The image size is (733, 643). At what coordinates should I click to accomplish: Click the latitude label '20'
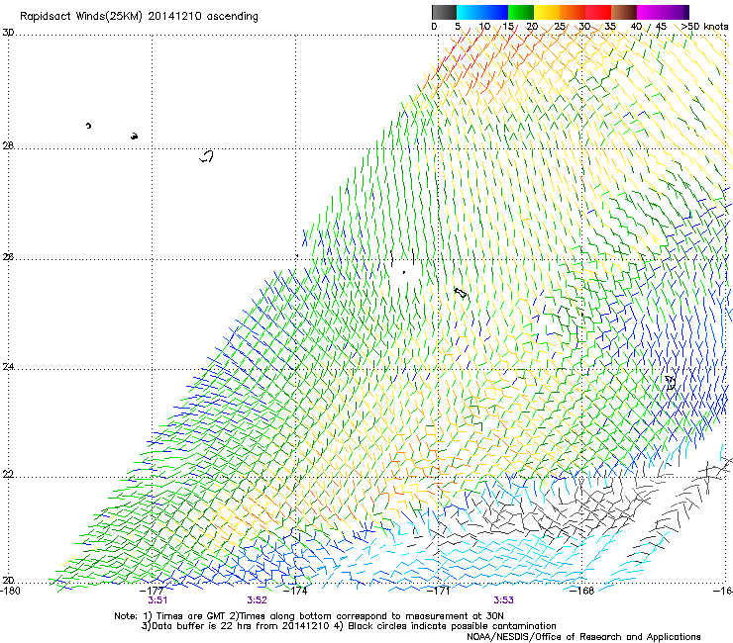point(8,581)
